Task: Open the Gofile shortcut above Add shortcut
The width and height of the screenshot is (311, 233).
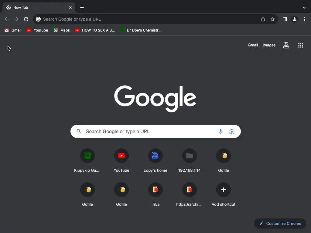Action: click(x=224, y=160)
